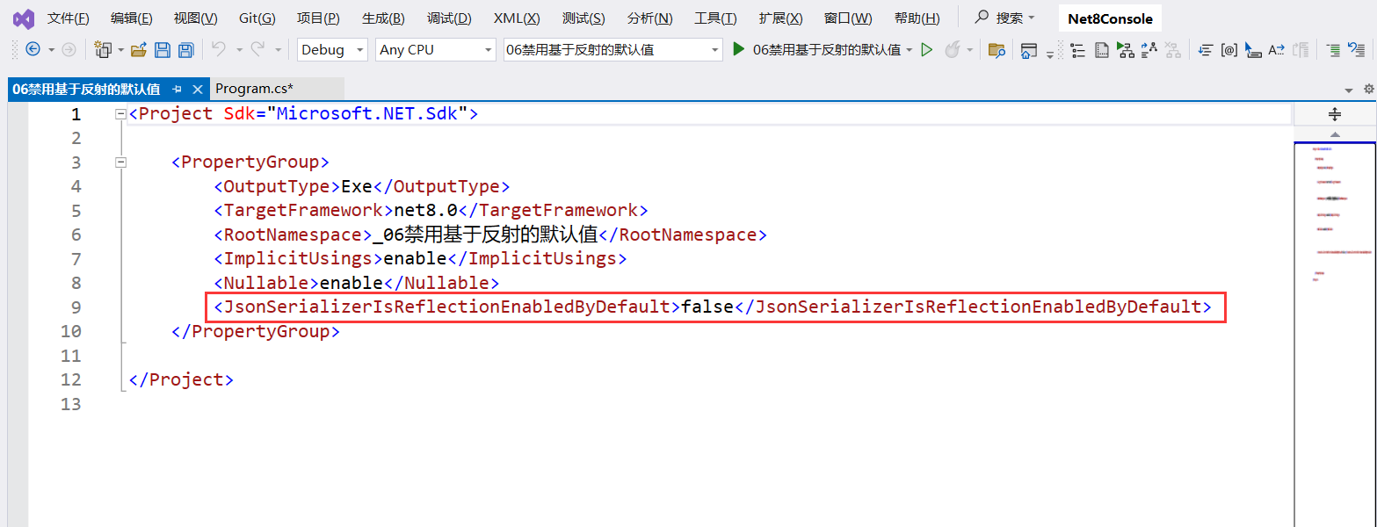The width and height of the screenshot is (1377, 527).
Task: Click the greyed-out hierarchy icon with the X
Action: click(x=1173, y=50)
